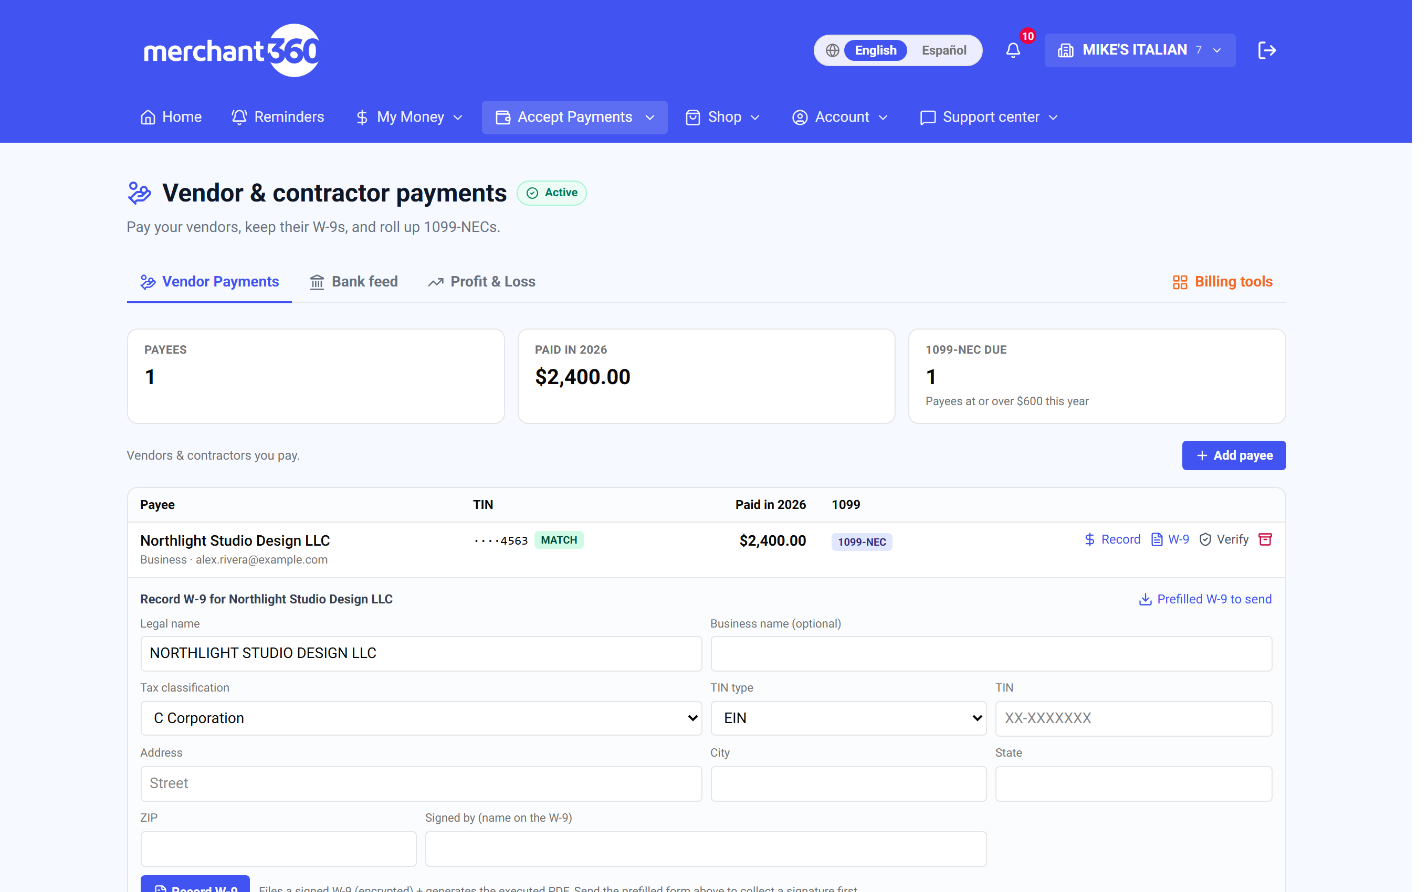Click the City input field
Image resolution: width=1428 pixels, height=892 pixels.
(848, 784)
